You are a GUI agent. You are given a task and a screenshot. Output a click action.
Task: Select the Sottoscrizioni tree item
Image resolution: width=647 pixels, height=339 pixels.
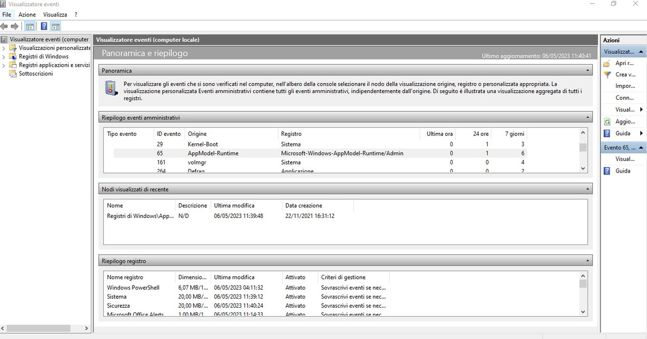pos(35,74)
